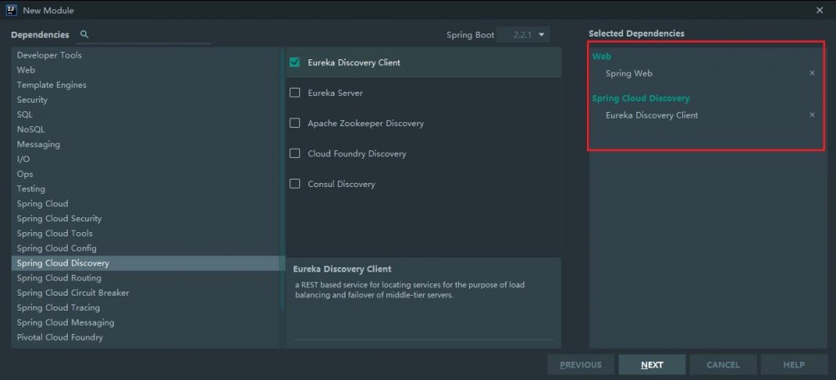Select the NoSQL category
This screenshot has height=380, width=836.
[31, 129]
